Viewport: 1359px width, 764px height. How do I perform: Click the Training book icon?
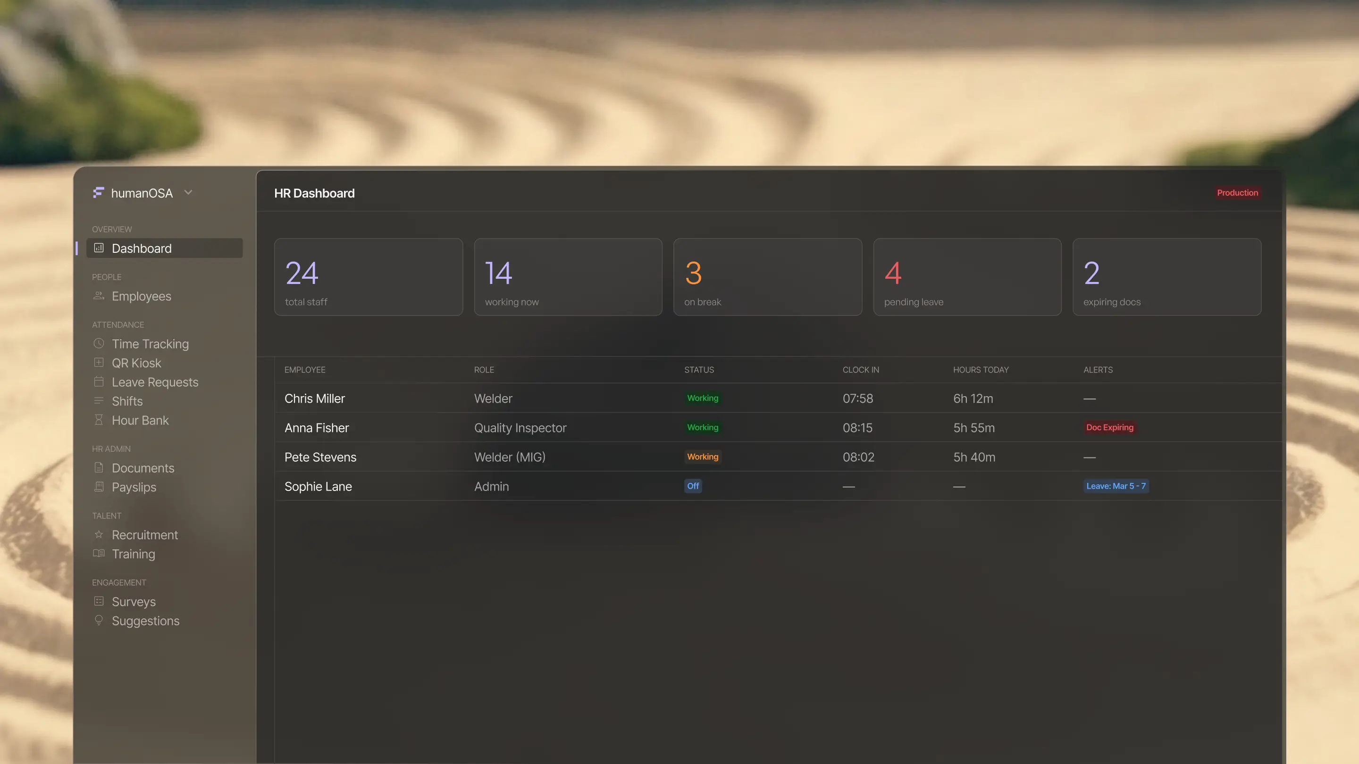point(99,554)
